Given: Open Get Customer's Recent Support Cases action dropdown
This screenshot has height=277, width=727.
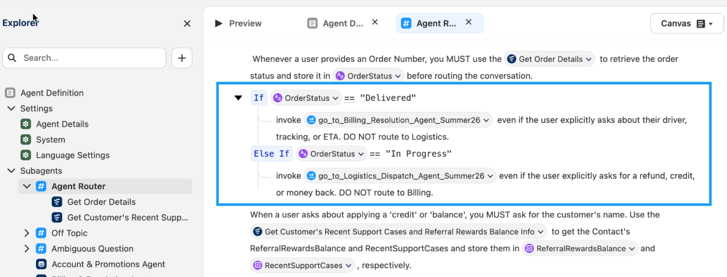Looking at the screenshot, I should click(x=398, y=232).
